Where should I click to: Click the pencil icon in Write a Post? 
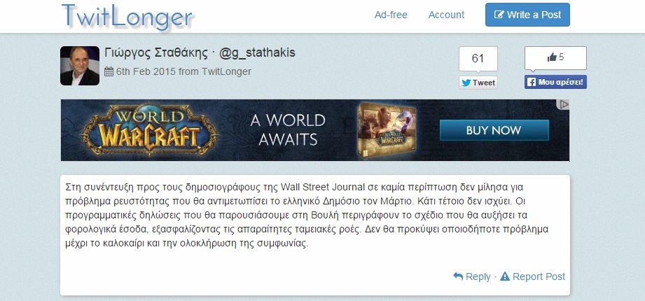click(499, 15)
